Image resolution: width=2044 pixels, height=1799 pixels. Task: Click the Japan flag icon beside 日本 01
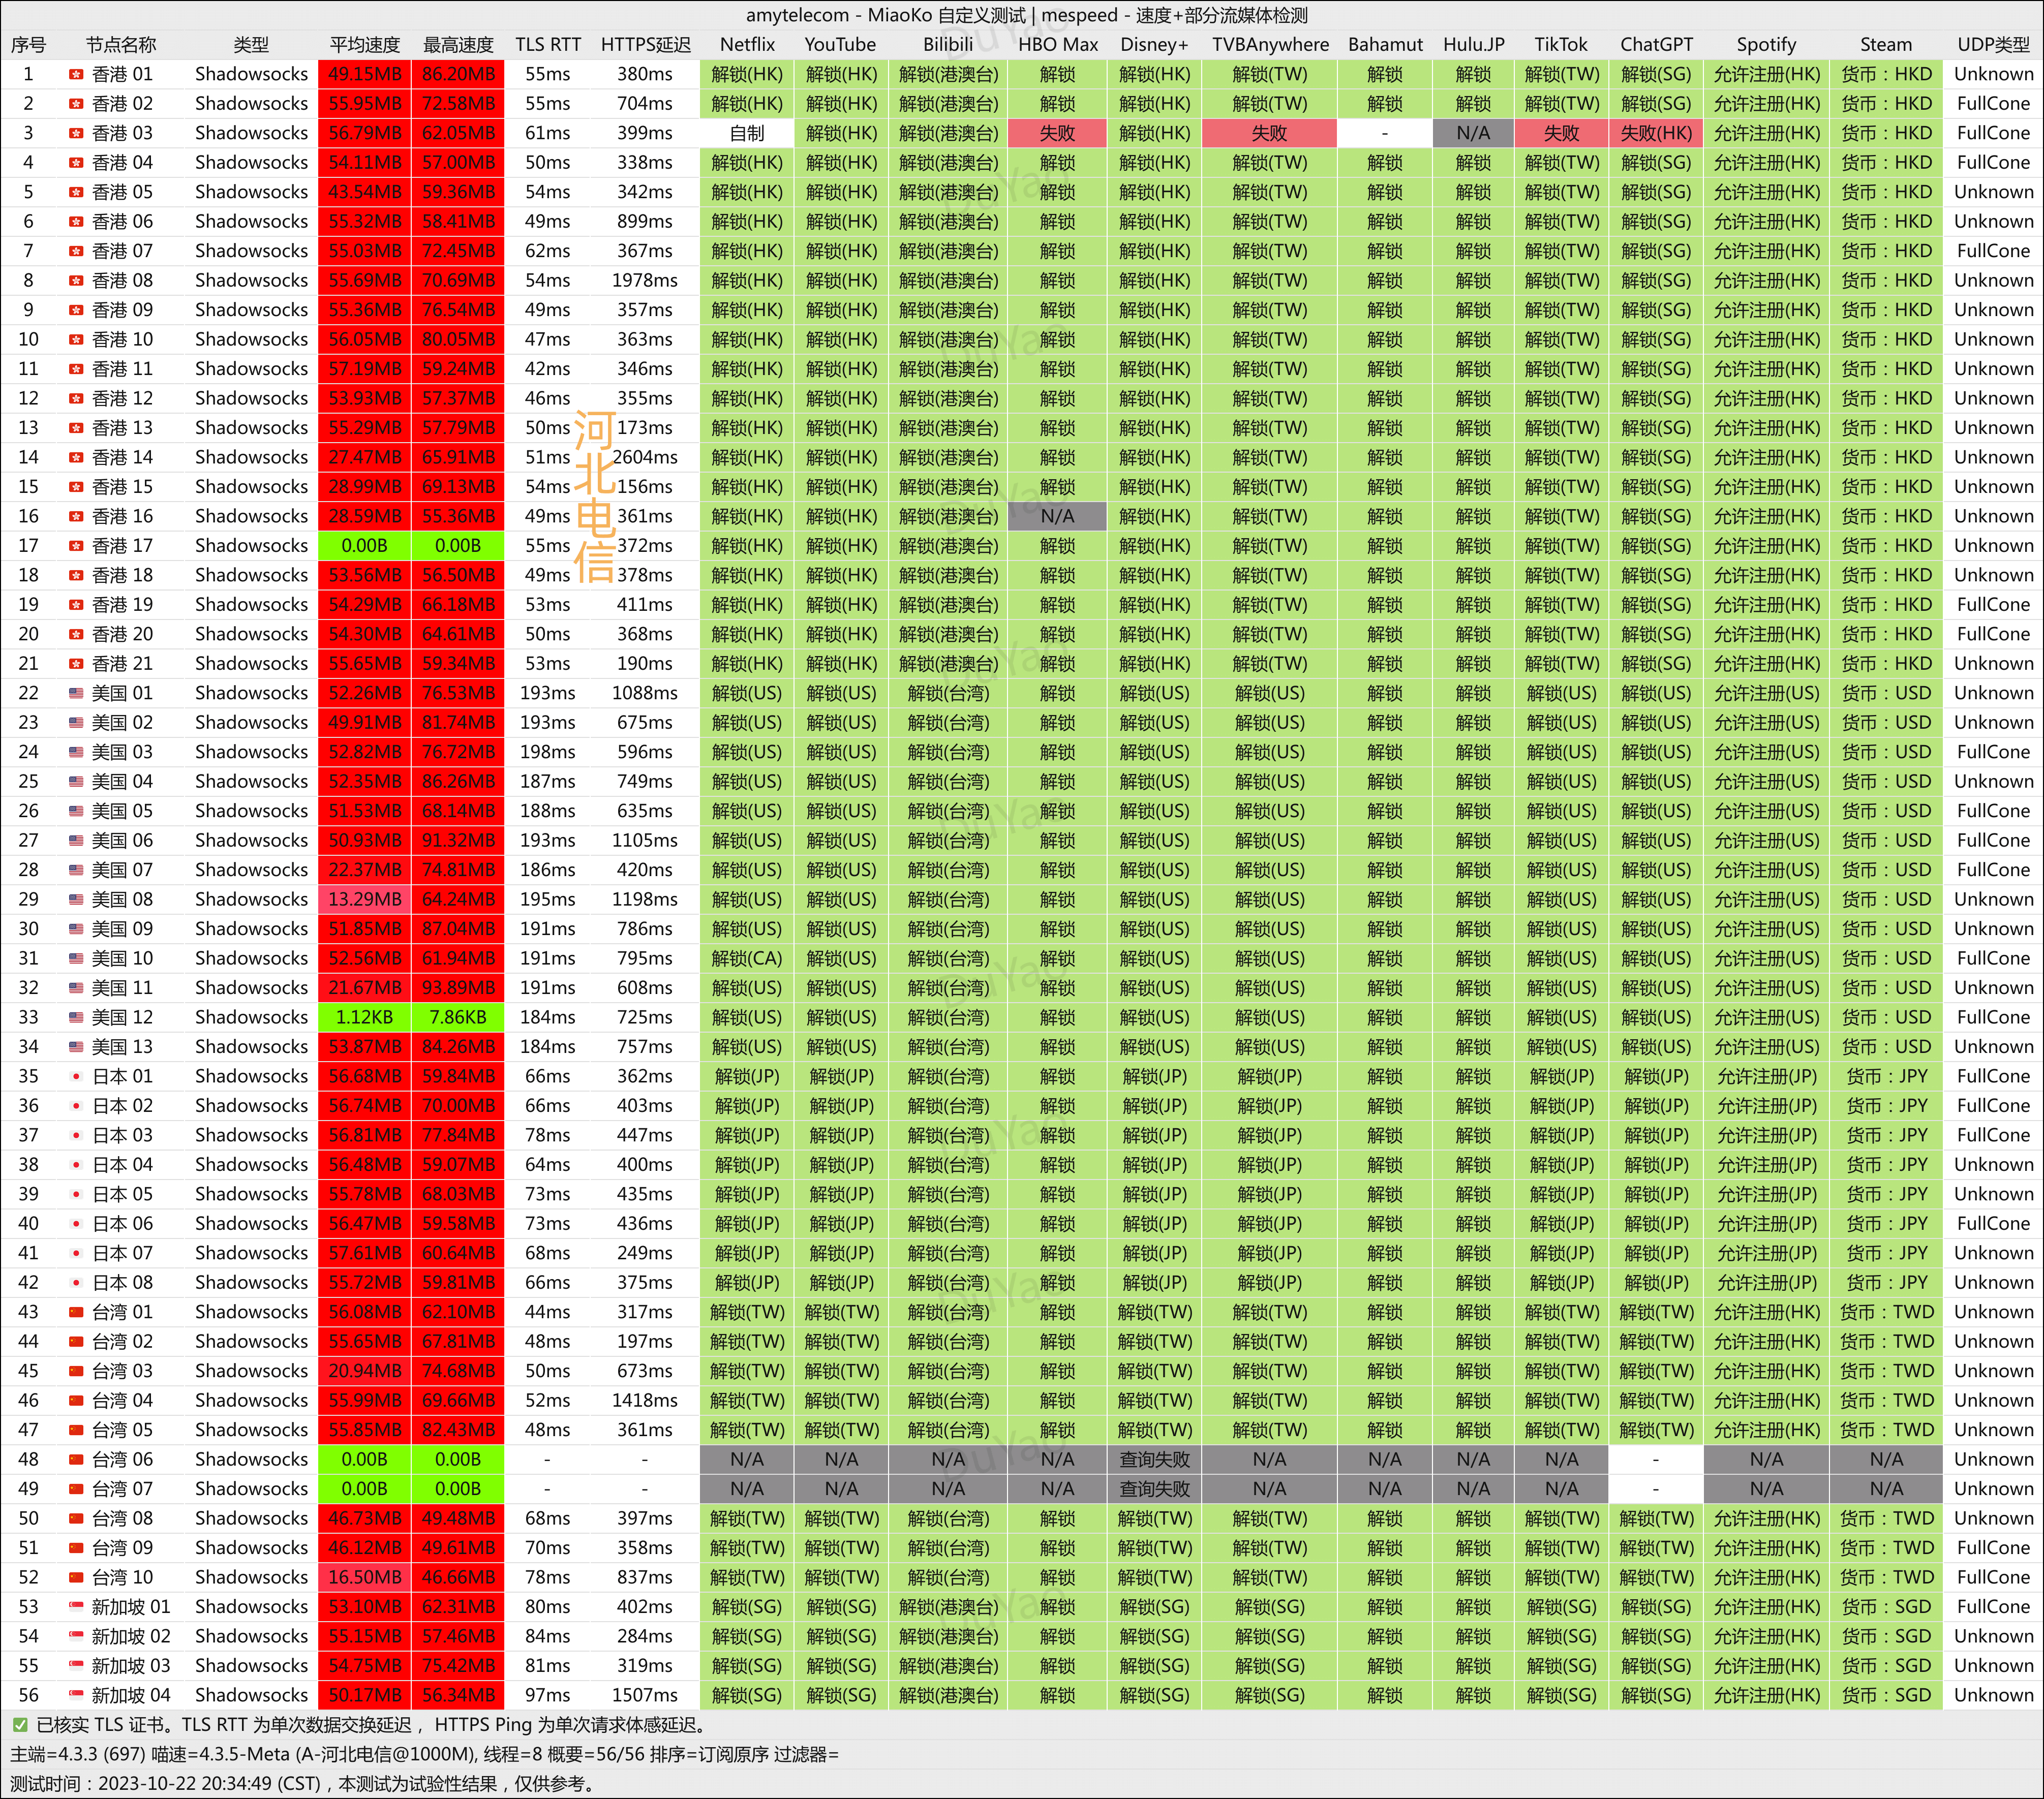coord(76,1076)
